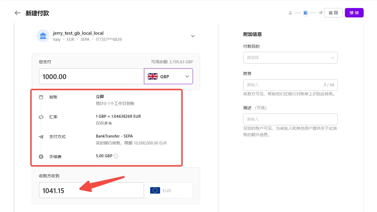Click the 附言 input field
Image resolution: width=377 pixels, height=212 pixels.
pyautogui.click(x=290, y=85)
